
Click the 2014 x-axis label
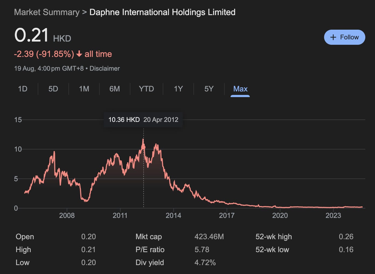click(173, 215)
